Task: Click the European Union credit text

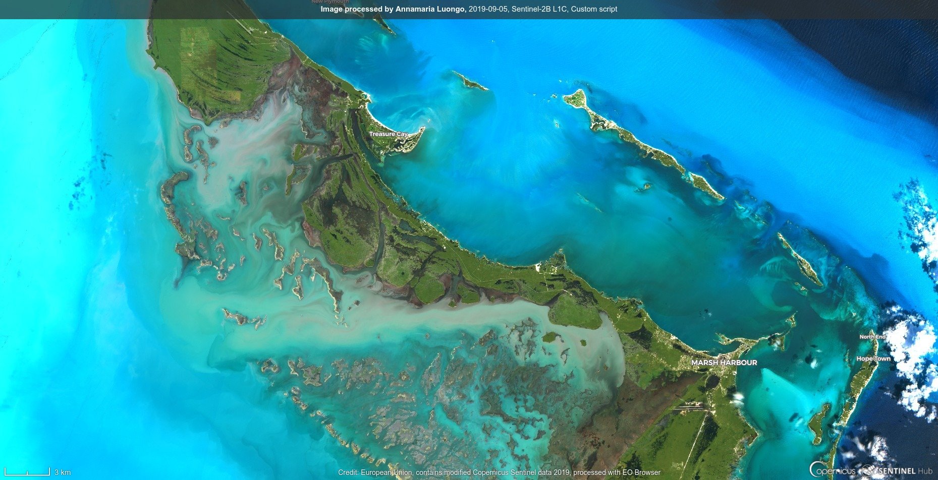Action: pyautogui.click(x=499, y=472)
